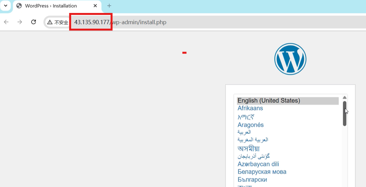
Task: Go forward to next page
Action: coord(20,22)
